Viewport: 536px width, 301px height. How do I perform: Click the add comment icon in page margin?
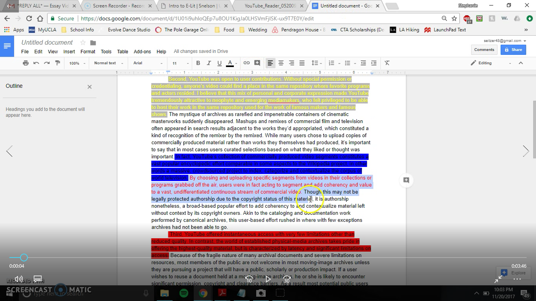point(406,180)
